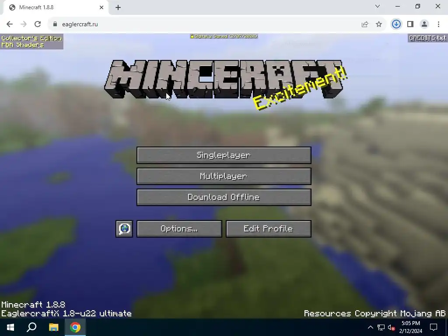448x336 pixels.
Task: Open a new browser tab
Action: tap(118, 7)
